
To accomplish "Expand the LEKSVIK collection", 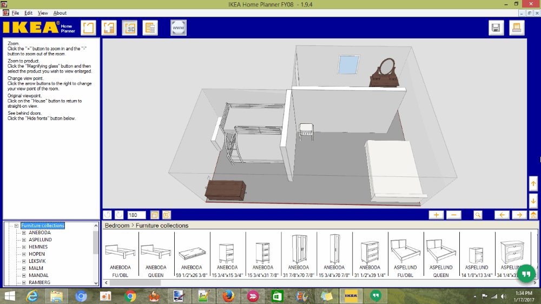I will 24,261.
